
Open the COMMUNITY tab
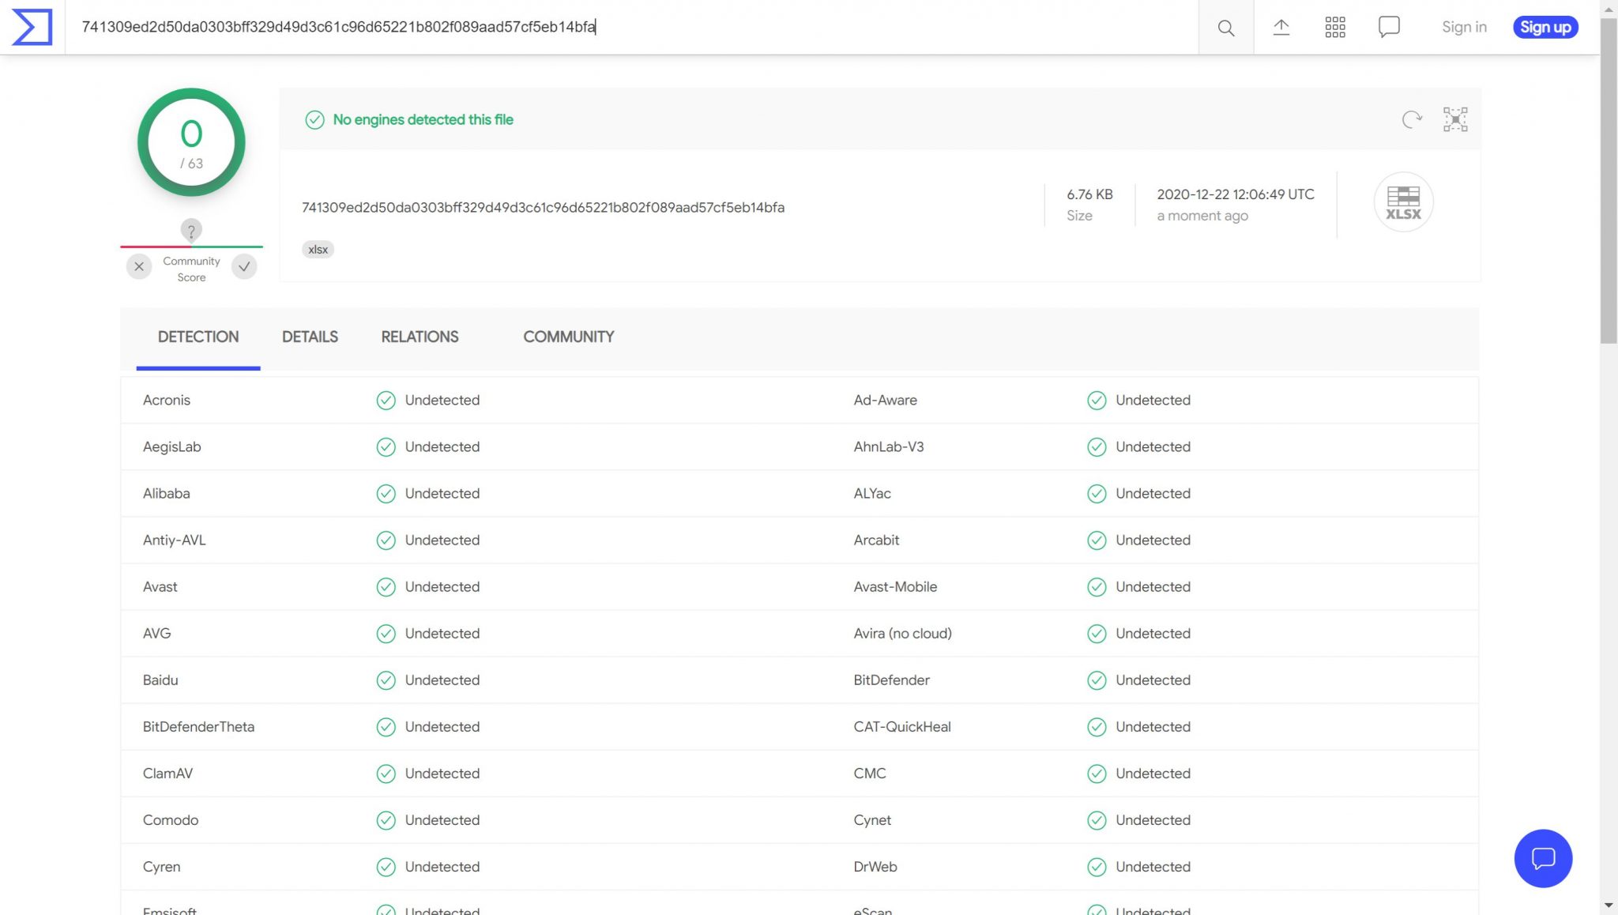[x=569, y=337]
